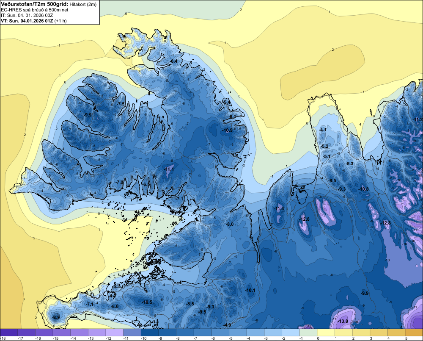The image size is (423, 341).
Task: Click the -8.9 temperature value on map
Action: click(x=56, y=318)
